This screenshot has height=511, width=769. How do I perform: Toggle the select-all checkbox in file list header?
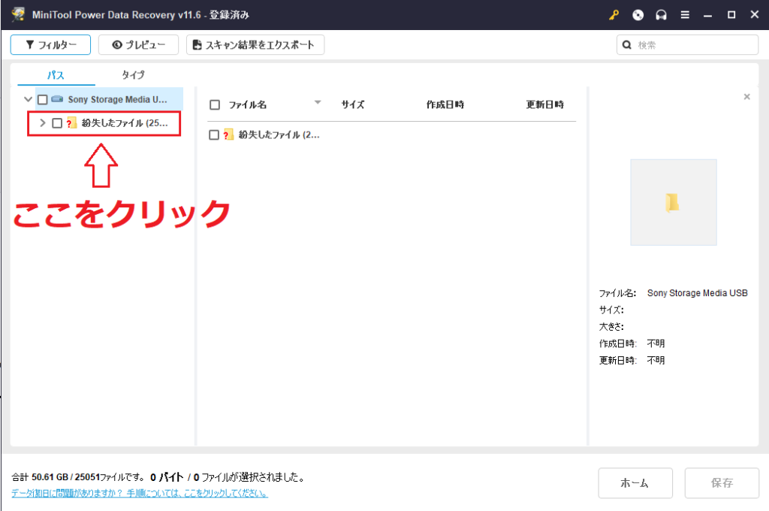point(214,104)
